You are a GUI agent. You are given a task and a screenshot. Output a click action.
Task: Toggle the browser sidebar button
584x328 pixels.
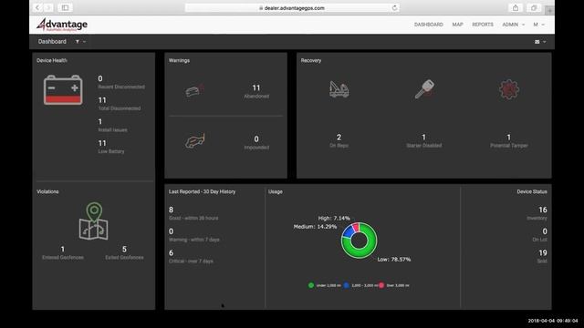65,8
